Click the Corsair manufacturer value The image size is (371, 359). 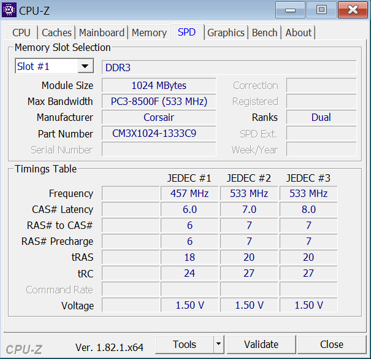click(159, 117)
